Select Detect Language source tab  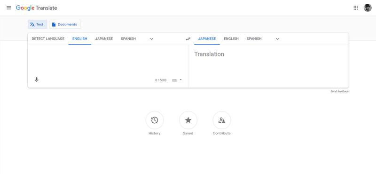(x=48, y=39)
